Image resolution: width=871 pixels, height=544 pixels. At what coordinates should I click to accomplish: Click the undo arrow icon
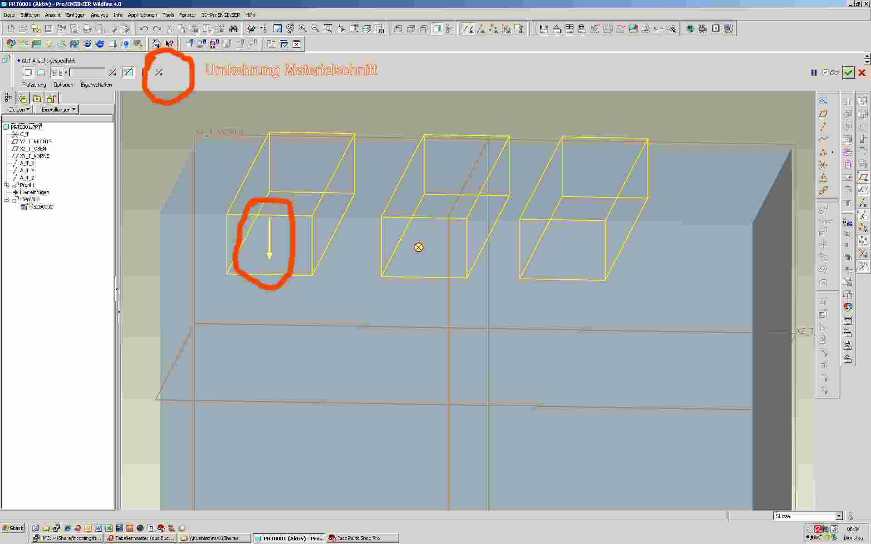[x=144, y=29]
